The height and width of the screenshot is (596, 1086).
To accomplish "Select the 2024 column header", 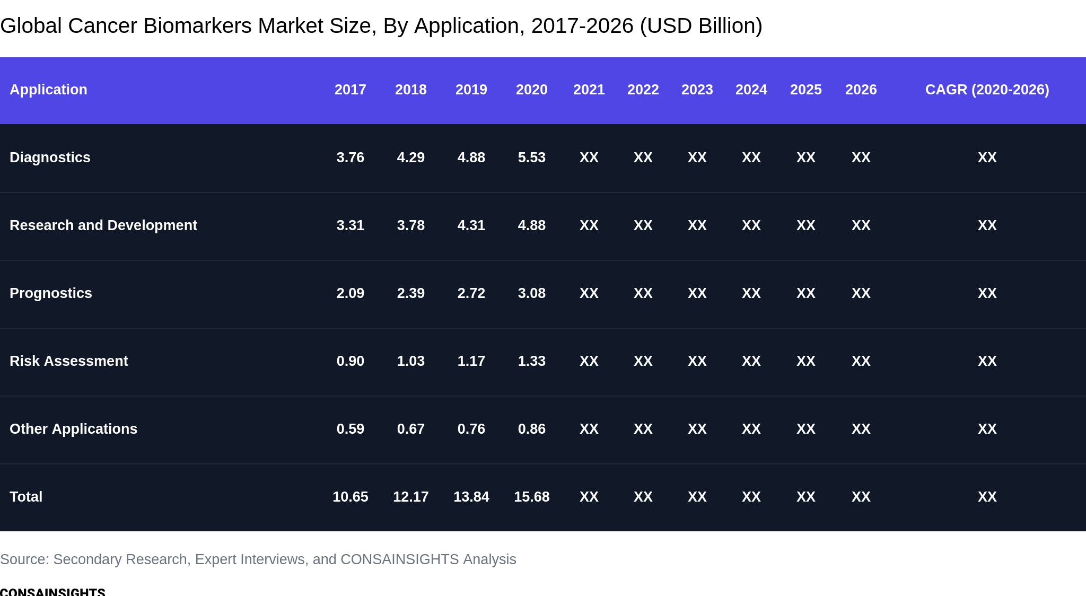I will point(751,90).
